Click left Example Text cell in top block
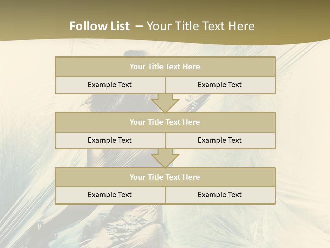 click(x=110, y=85)
